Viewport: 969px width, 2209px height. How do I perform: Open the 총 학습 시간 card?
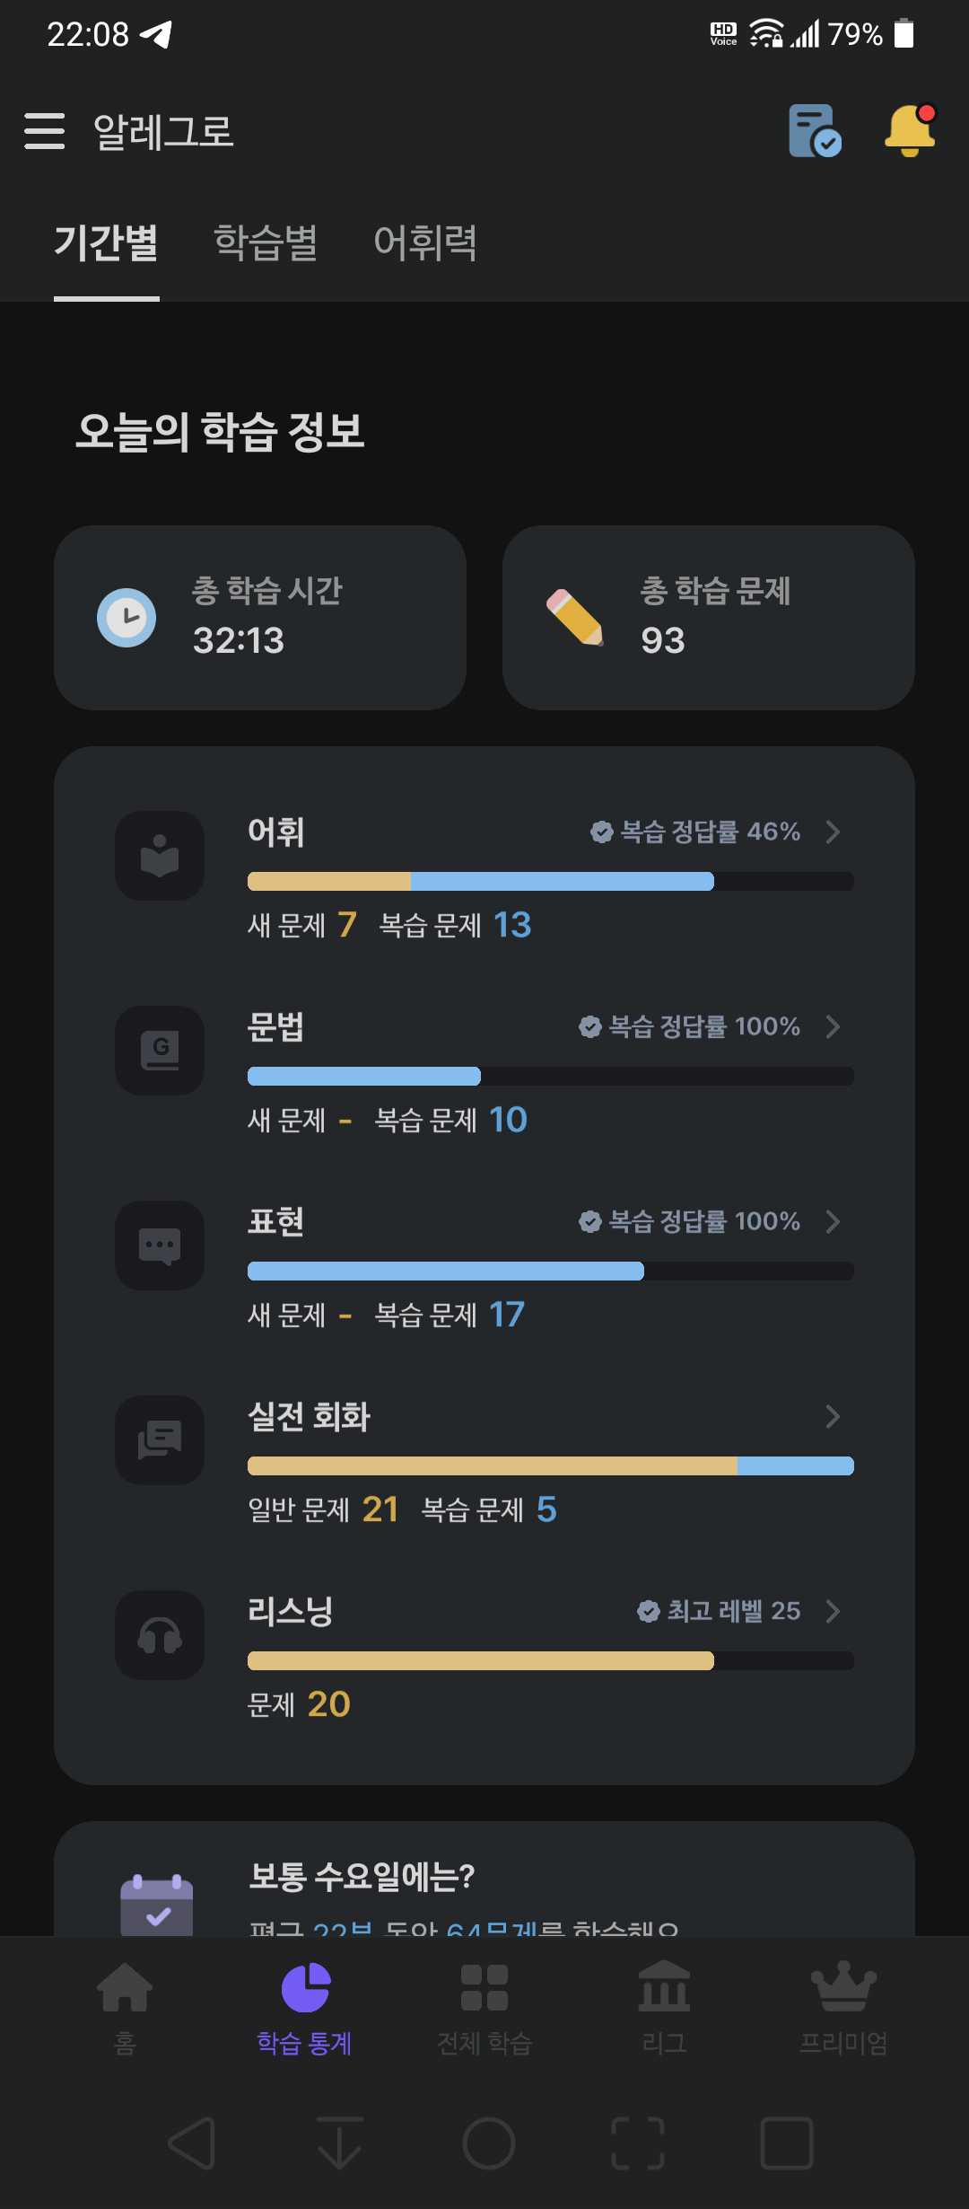260,618
